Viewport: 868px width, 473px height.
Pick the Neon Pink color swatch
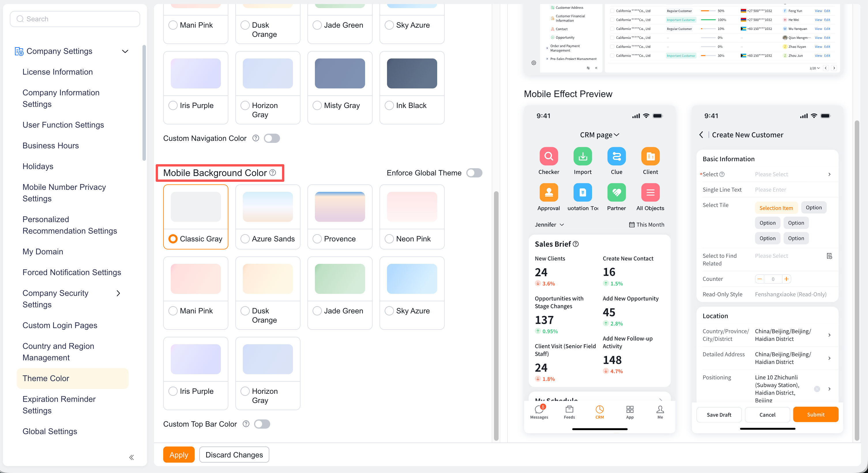pos(412,207)
